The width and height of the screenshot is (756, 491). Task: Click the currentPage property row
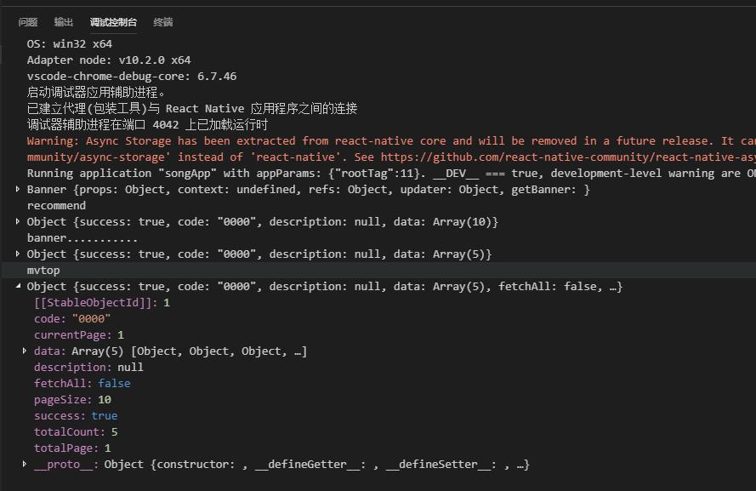click(78, 334)
